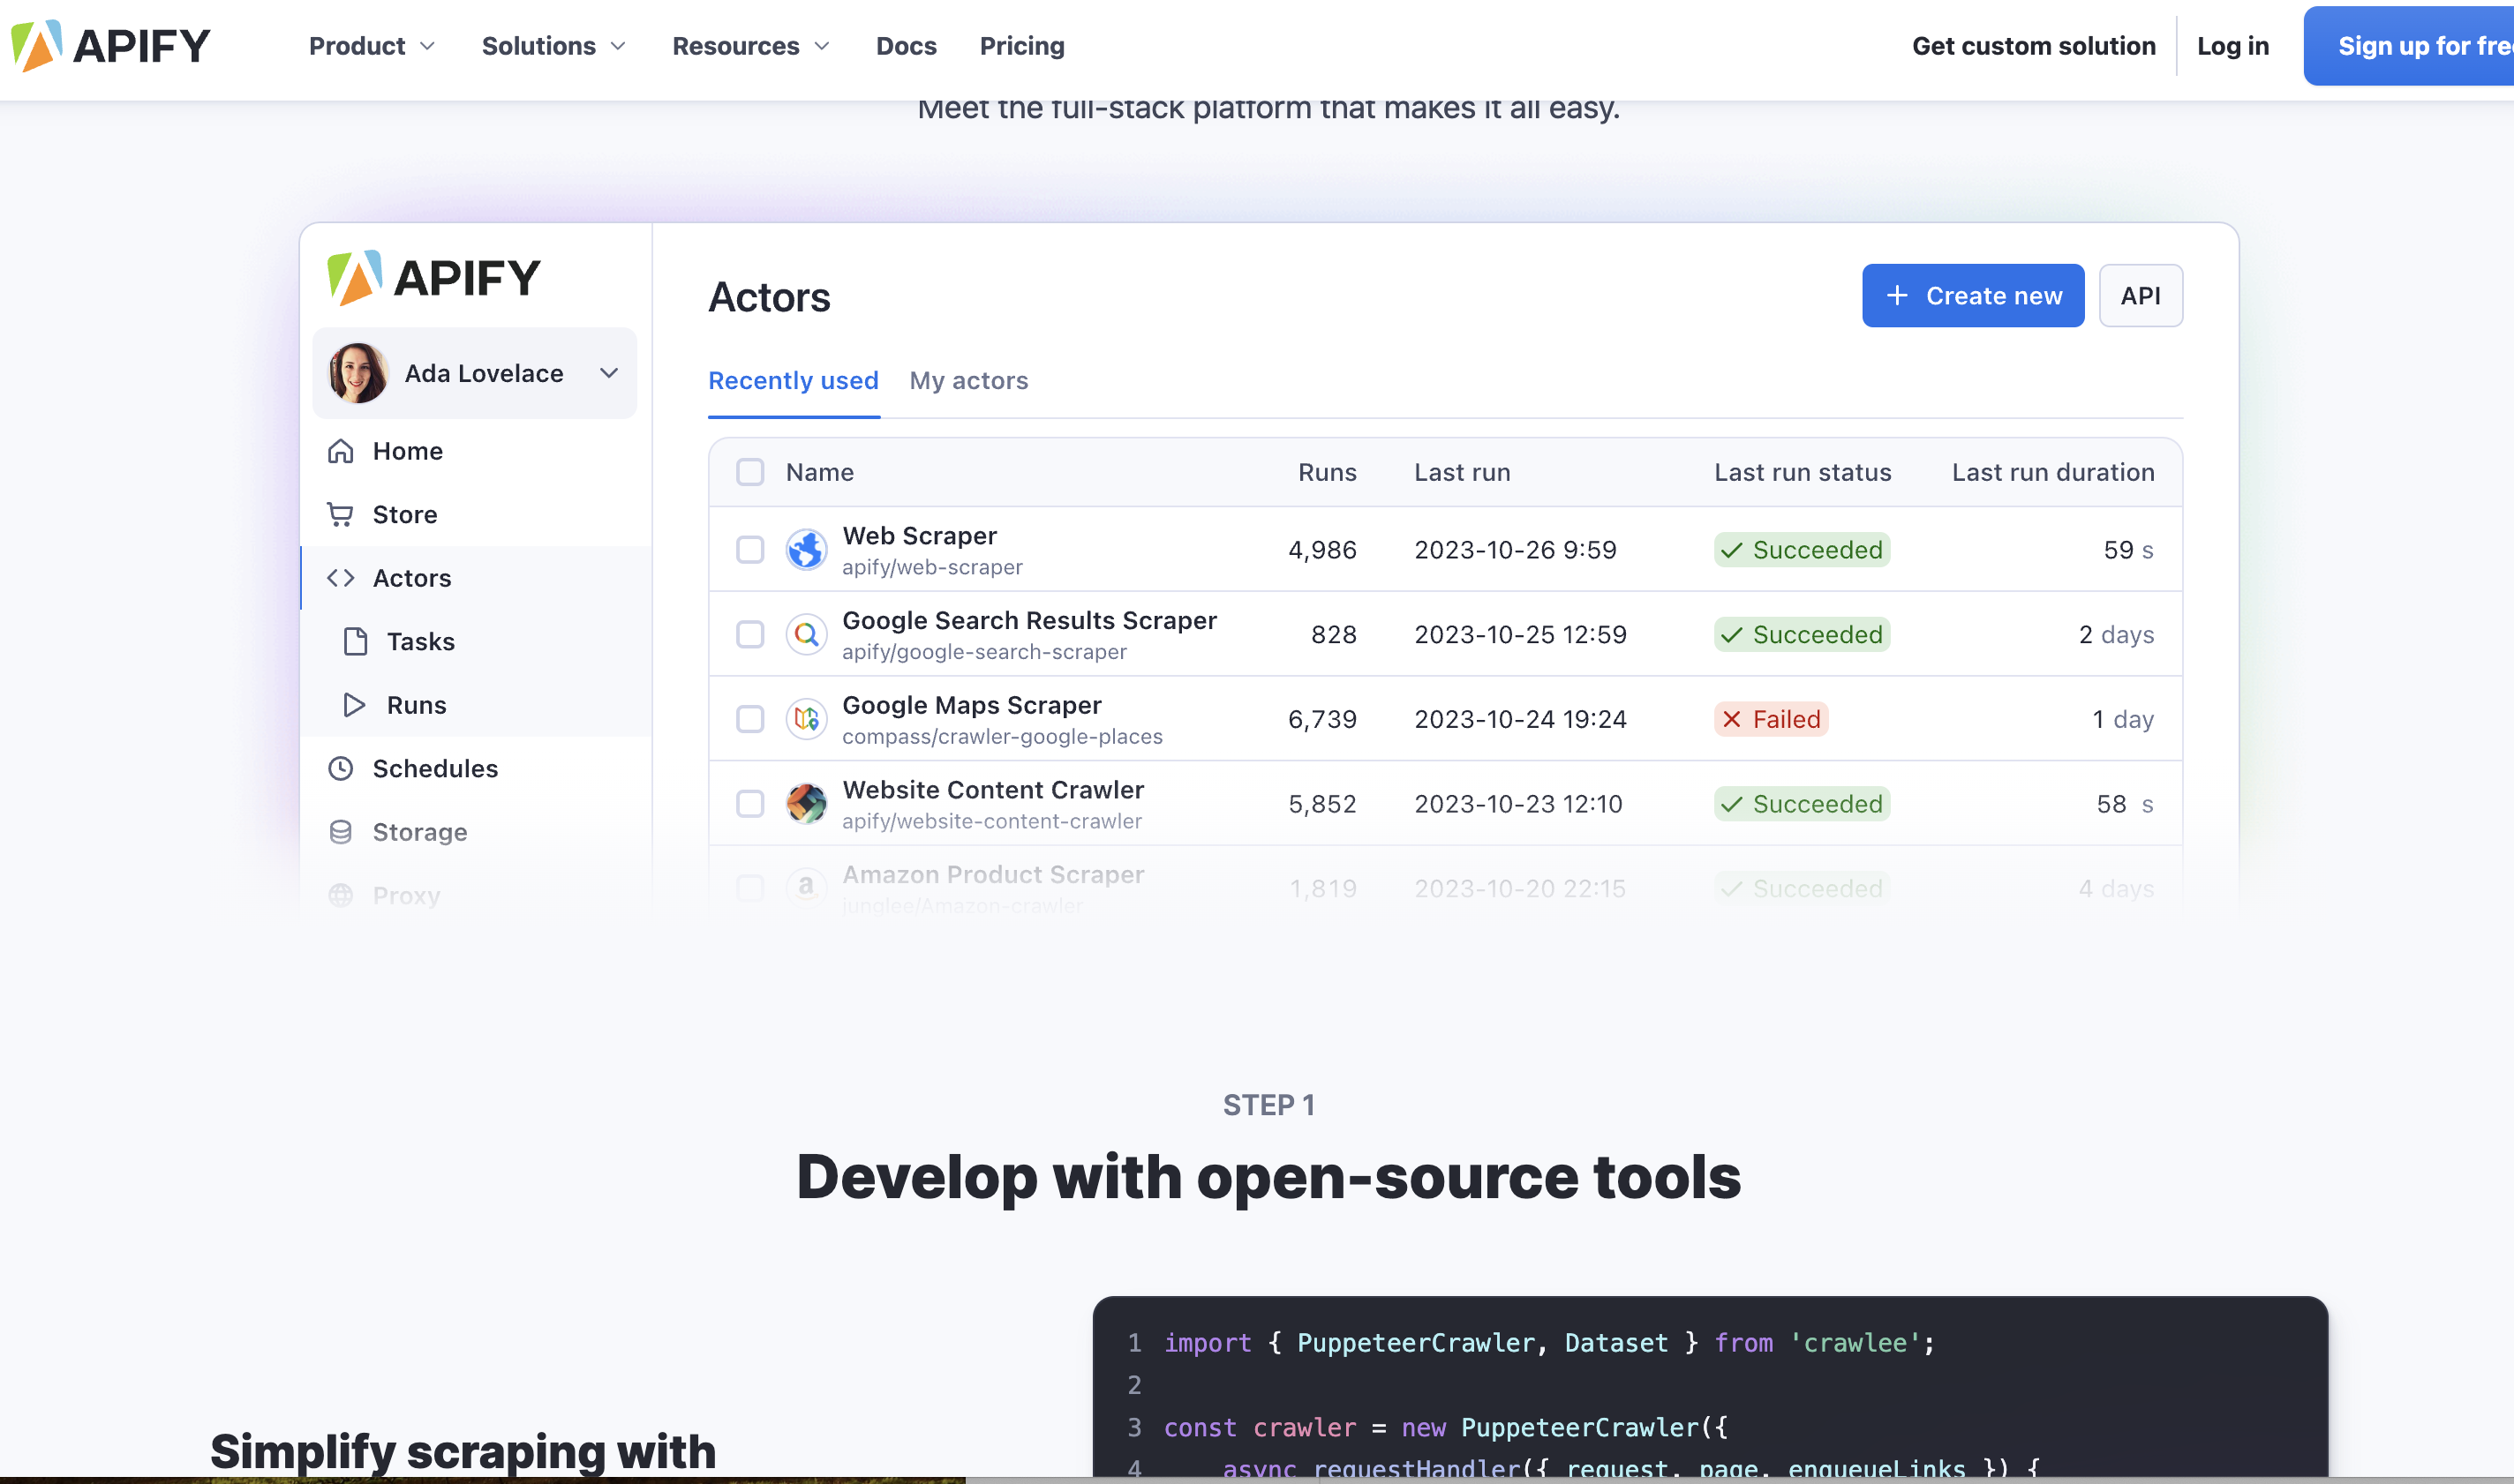This screenshot has width=2514, height=1484.
Task: Open the Storage section
Action: pyautogui.click(x=420, y=832)
